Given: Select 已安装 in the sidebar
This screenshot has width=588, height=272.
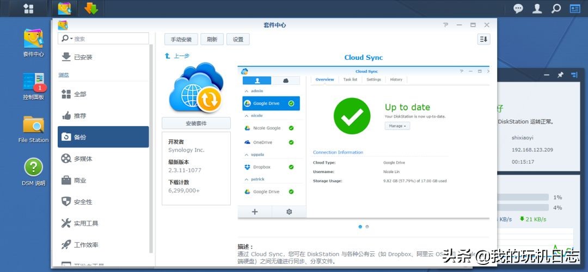Looking at the screenshot, I should (x=103, y=57).
